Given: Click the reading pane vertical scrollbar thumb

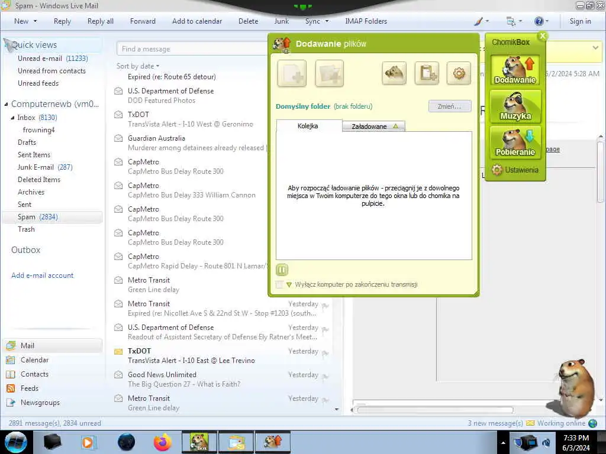Looking at the screenshot, I should (x=600, y=172).
